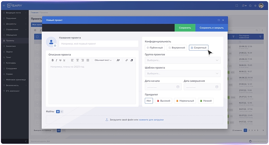Toggle bold formatting in the description editor
Image resolution: width=269 pixels, height=145 pixels.
(53, 60)
